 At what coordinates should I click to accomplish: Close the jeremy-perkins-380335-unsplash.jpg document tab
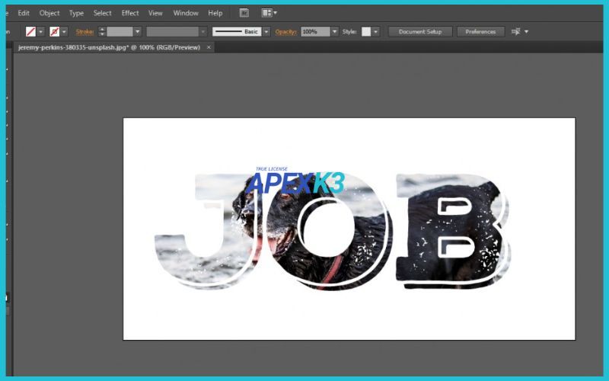pyautogui.click(x=209, y=47)
